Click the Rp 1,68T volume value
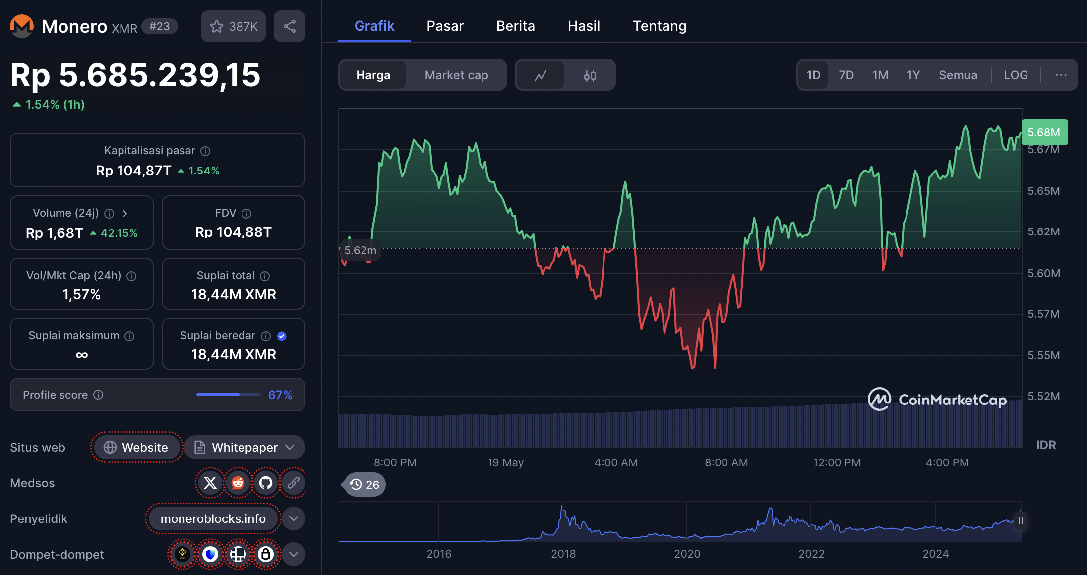The image size is (1087, 575). point(55,233)
